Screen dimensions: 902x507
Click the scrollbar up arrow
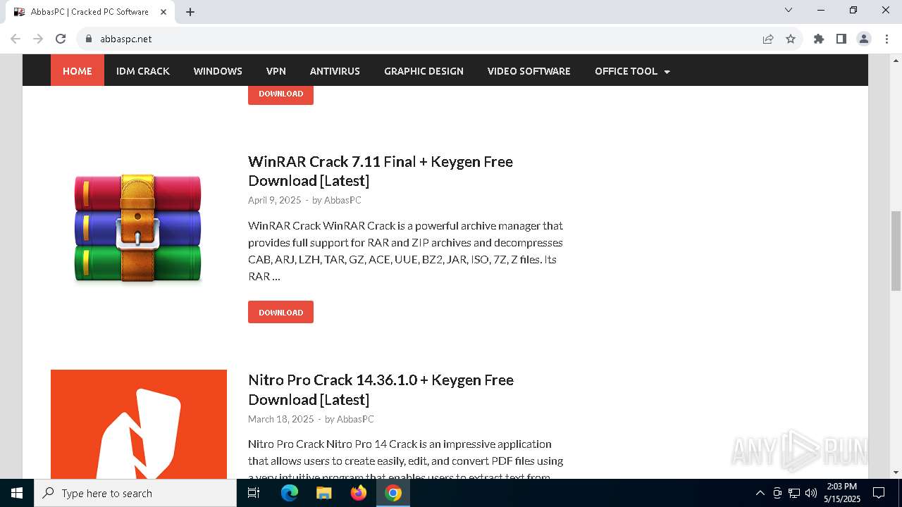(896, 60)
